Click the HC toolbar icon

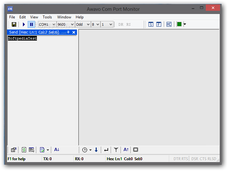click(169, 24)
